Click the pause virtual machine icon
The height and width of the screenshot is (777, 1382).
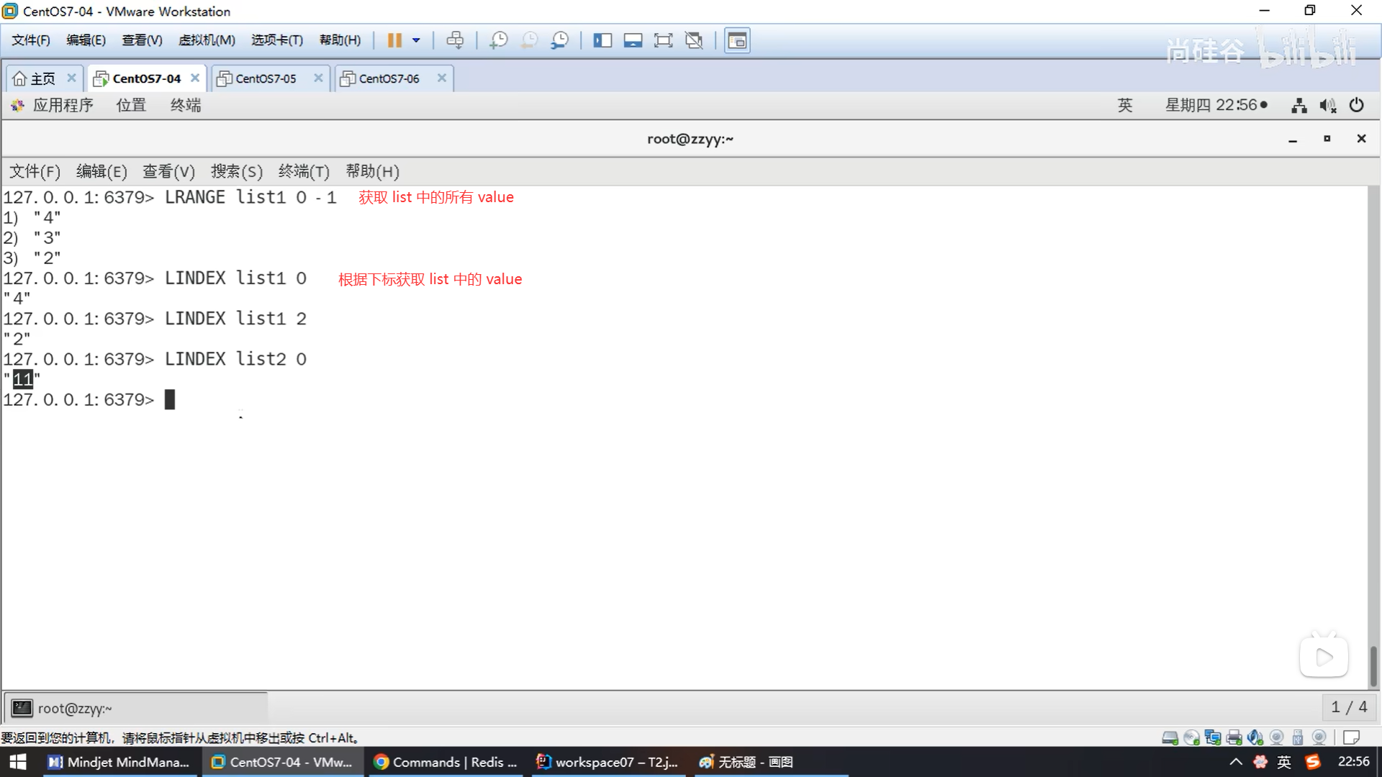pos(394,40)
